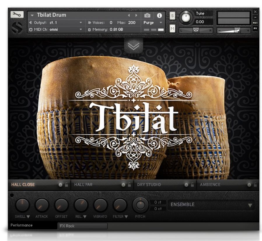Open instrument edit mode with wrench icon
This screenshot has height=241, width=262.
[17, 15]
